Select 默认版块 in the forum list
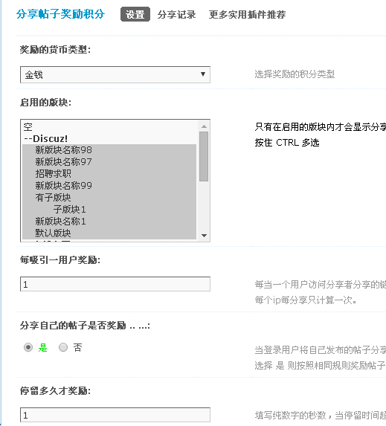 click(109, 233)
